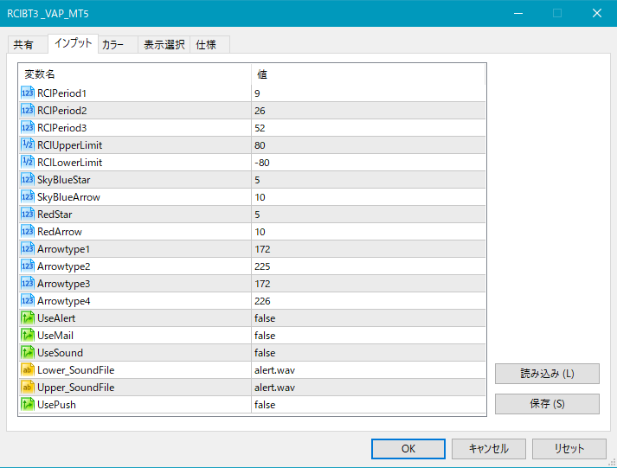Image resolution: width=617 pixels, height=468 pixels.
Task: Close the RCIBT3_VAP_MT5 dialog window
Action: [596, 13]
